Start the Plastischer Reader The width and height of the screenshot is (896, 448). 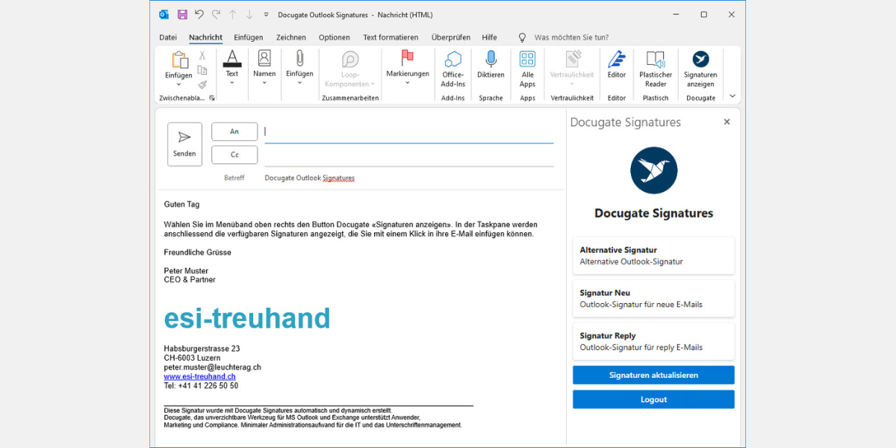[x=655, y=67]
